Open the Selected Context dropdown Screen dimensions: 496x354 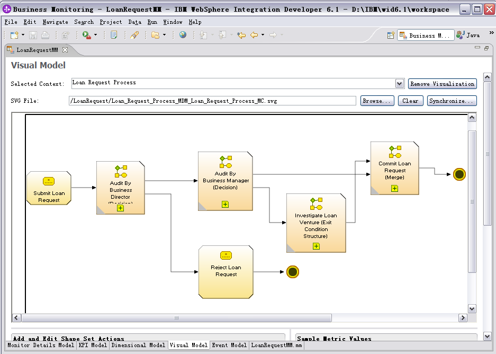(x=400, y=84)
